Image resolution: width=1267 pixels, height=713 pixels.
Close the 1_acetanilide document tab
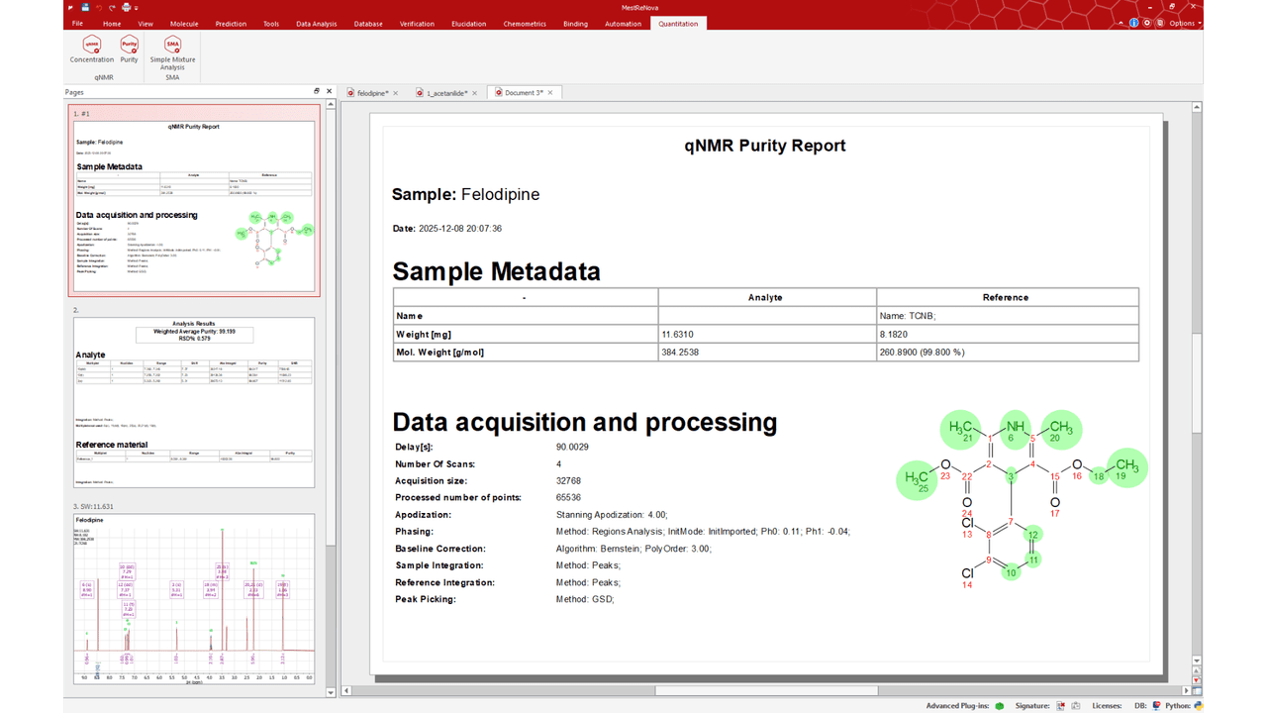[475, 93]
